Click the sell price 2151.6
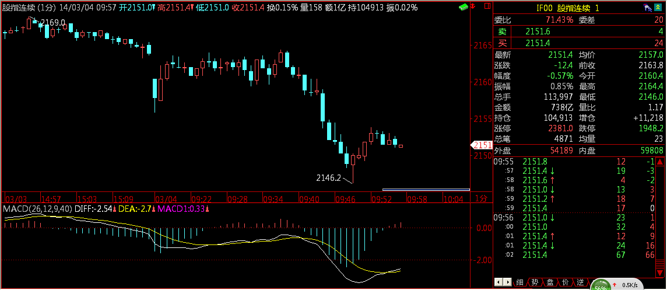 point(538,31)
